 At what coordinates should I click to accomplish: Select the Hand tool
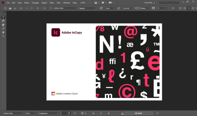[3, 32]
